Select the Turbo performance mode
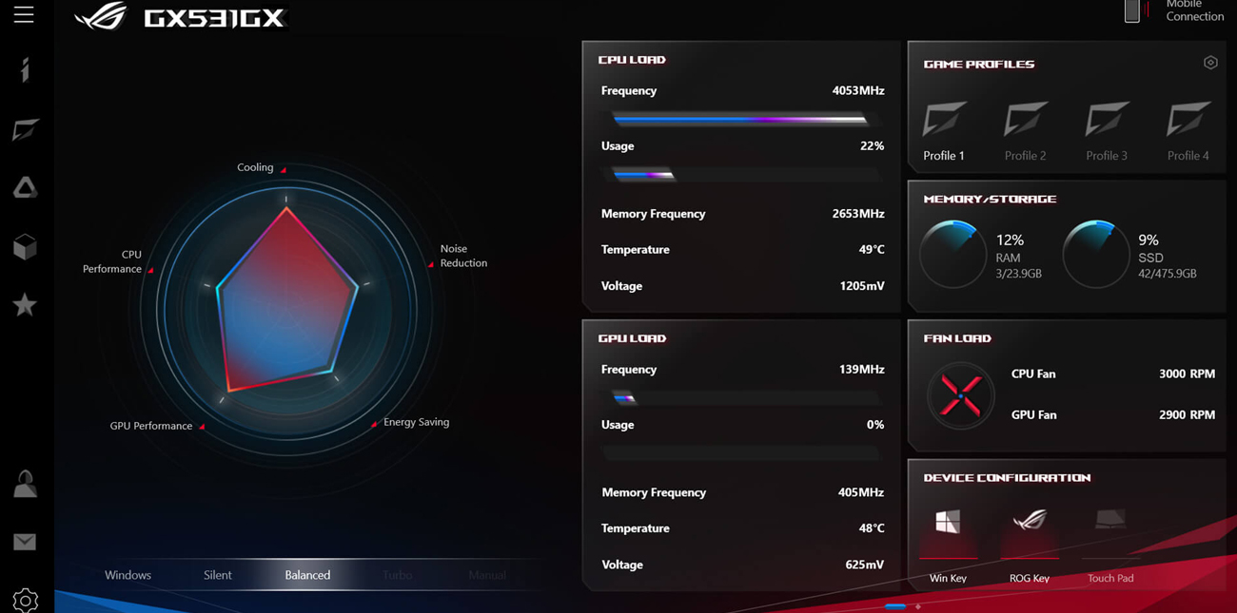This screenshot has width=1237, height=613. click(x=398, y=575)
